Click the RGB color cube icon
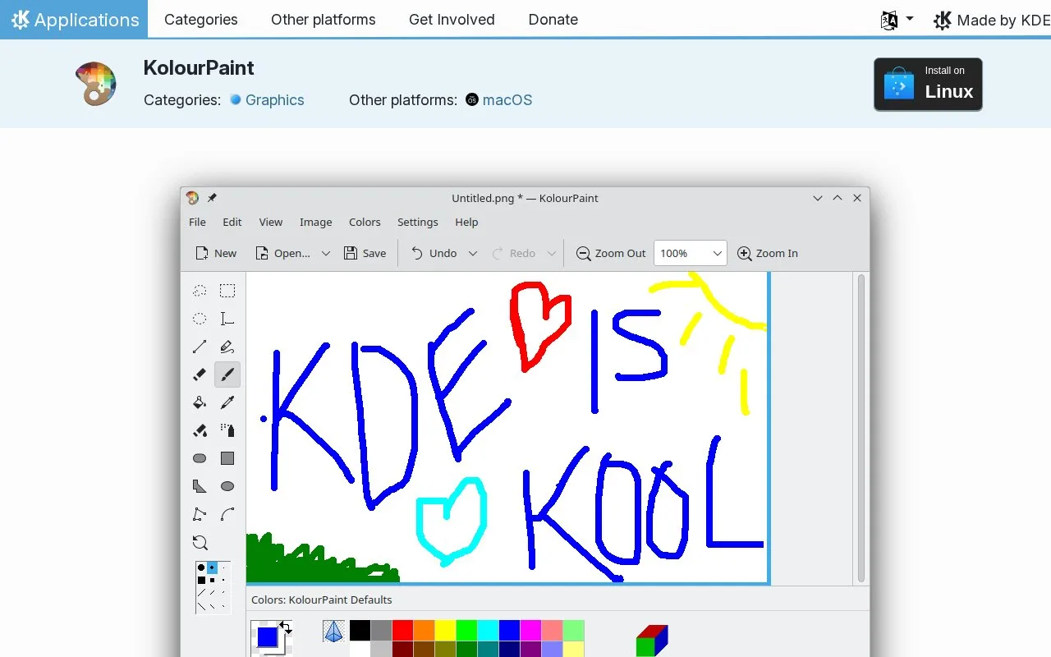This screenshot has height=657, width=1051. (652, 641)
